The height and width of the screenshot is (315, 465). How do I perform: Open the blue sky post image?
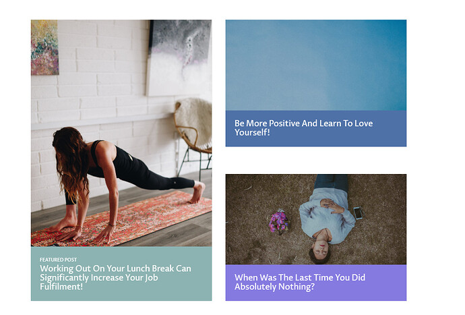pyautogui.click(x=316, y=65)
